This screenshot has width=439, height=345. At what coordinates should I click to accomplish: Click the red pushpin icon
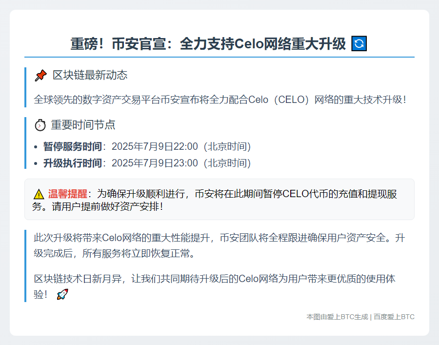click(x=40, y=75)
